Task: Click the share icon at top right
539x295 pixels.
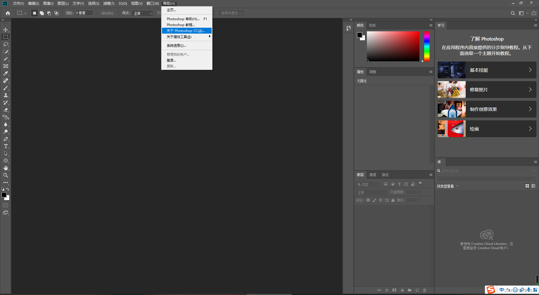Action: tap(534, 13)
